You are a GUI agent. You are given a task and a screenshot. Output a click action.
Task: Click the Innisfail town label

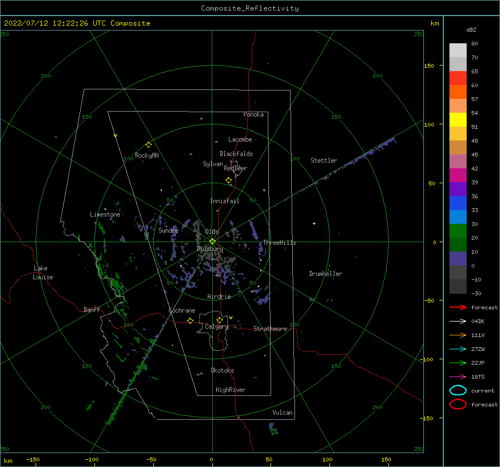click(x=224, y=201)
